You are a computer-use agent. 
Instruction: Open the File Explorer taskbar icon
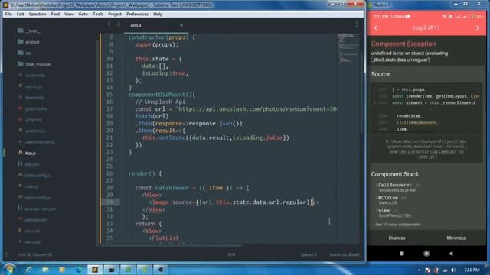coord(45,270)
